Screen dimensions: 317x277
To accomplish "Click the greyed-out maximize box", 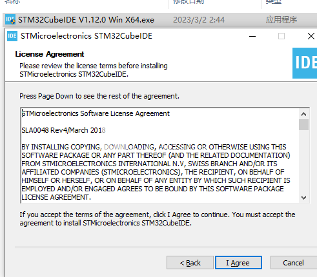I will pyautogui.click(x=281, y=36).
